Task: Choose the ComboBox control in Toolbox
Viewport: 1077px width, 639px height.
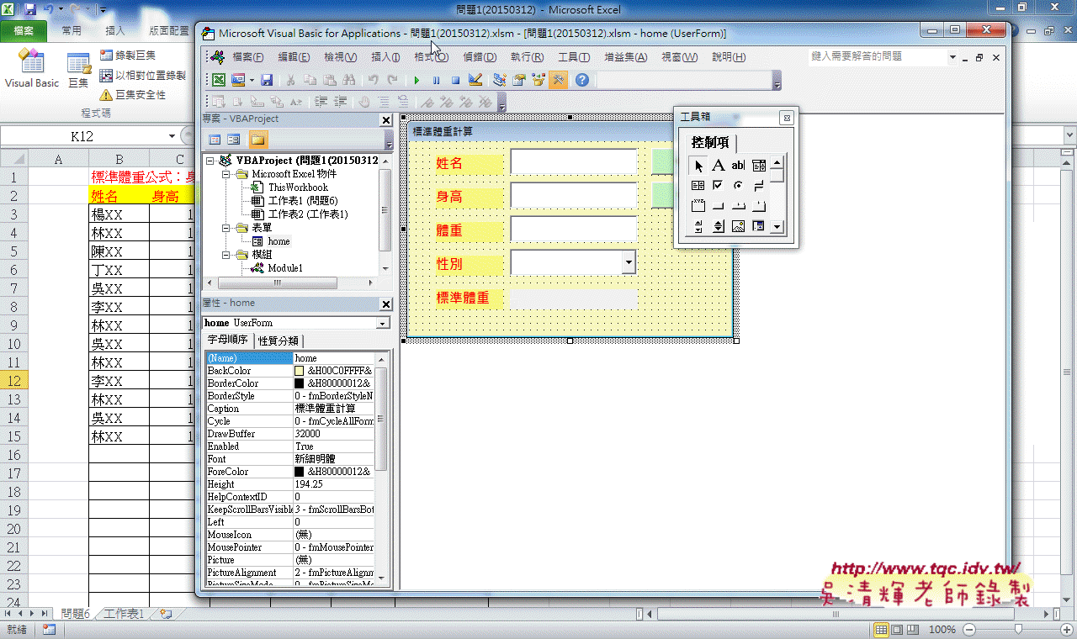Action: tap(758, 166)
